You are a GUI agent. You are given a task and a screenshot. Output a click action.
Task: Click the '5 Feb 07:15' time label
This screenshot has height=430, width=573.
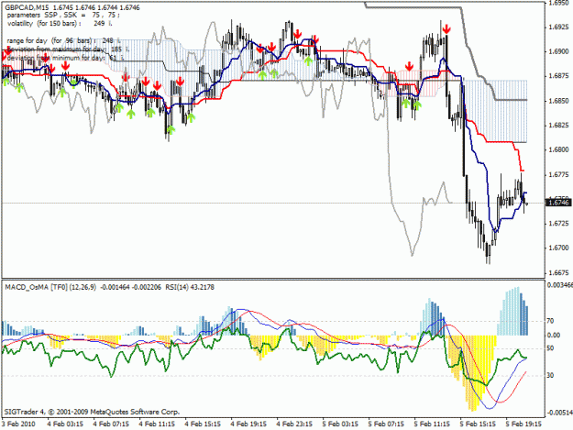click(x=386, y=424)
